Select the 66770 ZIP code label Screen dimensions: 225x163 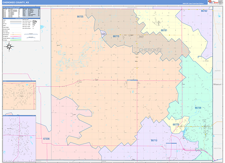click(176, 124)
